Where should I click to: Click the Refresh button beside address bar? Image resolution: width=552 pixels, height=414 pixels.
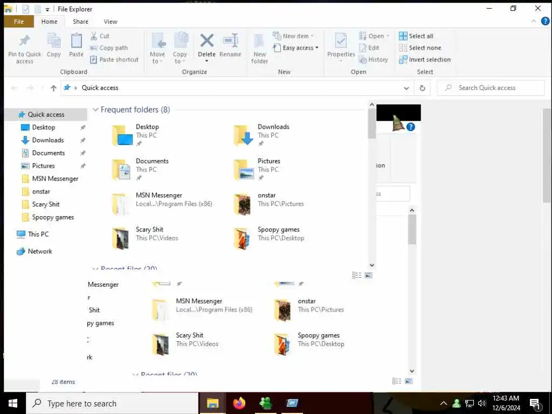coord(423,88)
